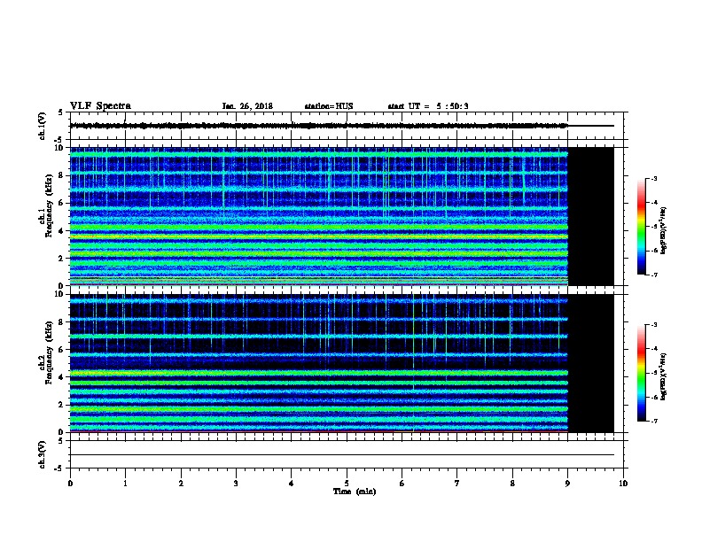Screen dimensions: 702x542
Task: Select the "start UT = 5:50:3" text
Action: [428, 106]
